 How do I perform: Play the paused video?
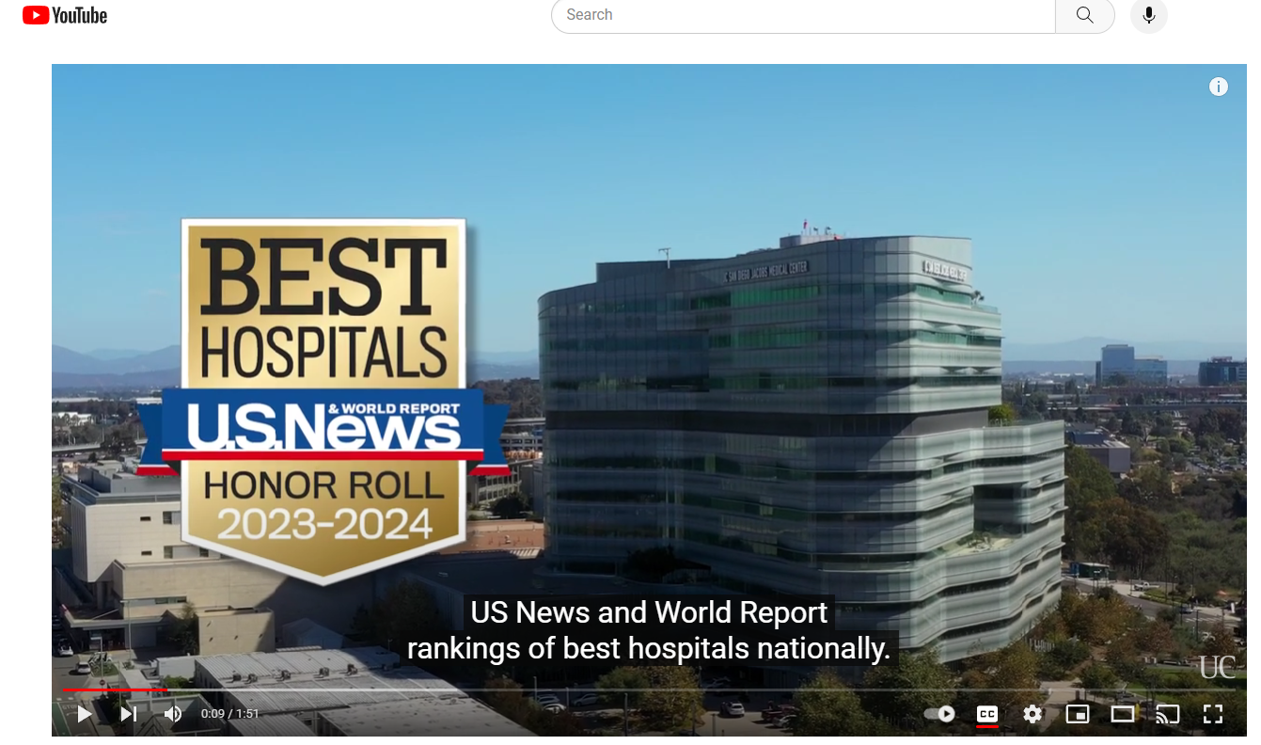pyautogui.click(x=85, y=714)
